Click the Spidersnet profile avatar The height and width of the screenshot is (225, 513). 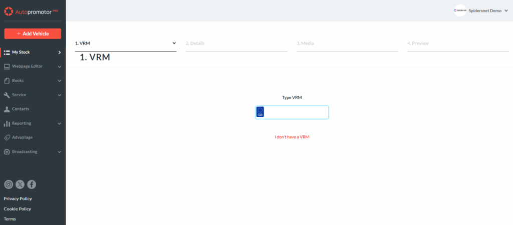click(x=460, y=11)
